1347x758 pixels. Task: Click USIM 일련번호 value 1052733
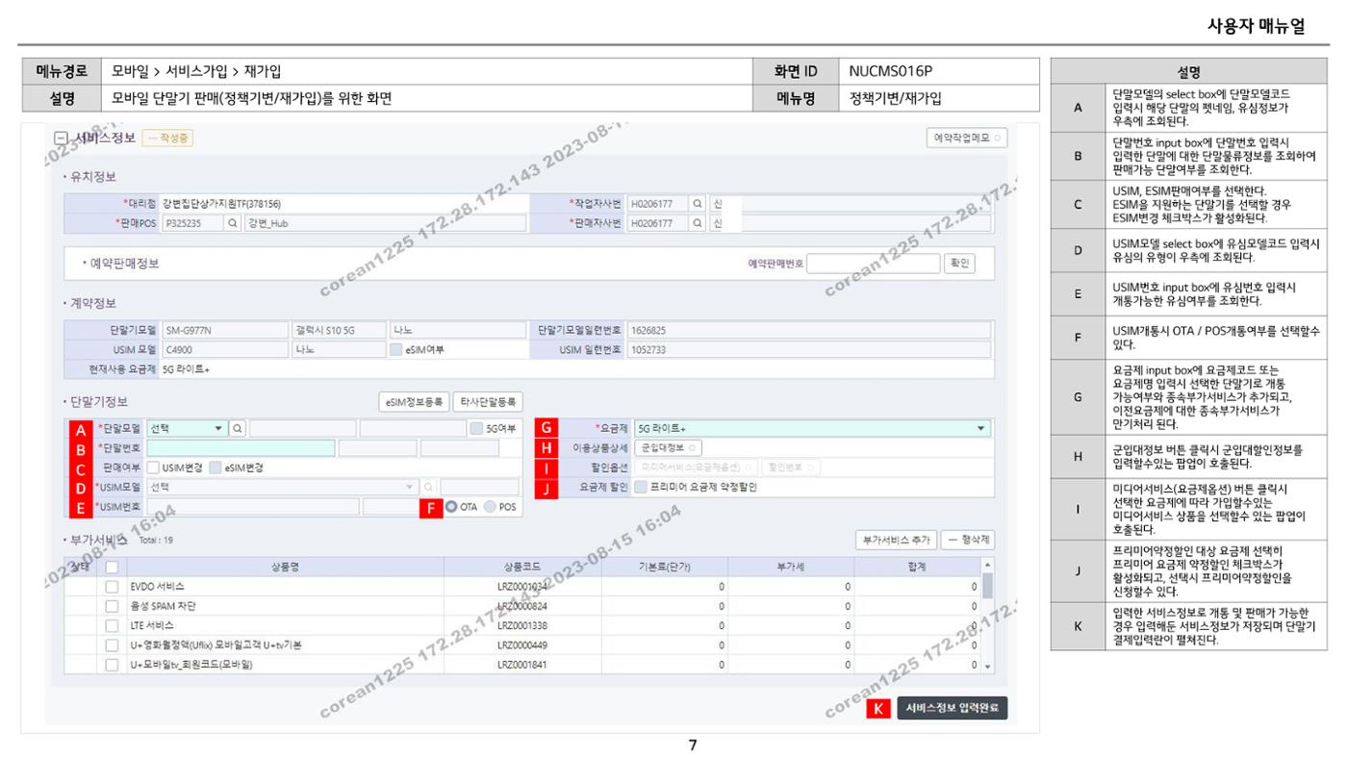(x=808, y=349)
